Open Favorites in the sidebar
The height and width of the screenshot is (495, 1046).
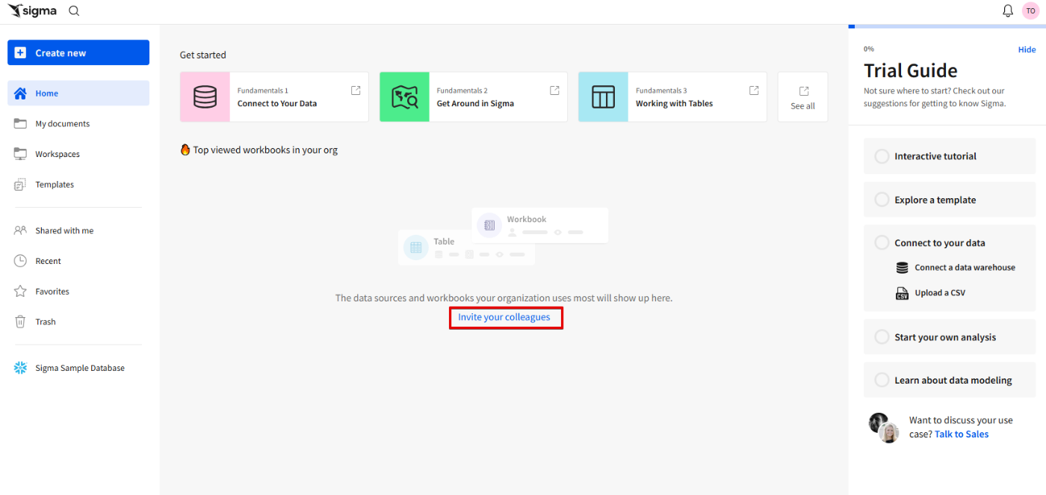click(78, 292)
